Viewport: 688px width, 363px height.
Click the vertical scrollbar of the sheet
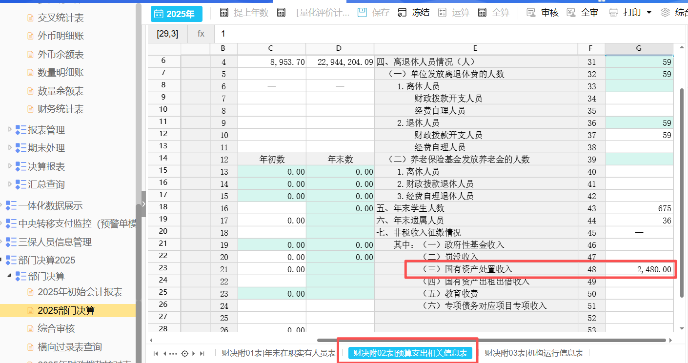(x=682, y=194)
